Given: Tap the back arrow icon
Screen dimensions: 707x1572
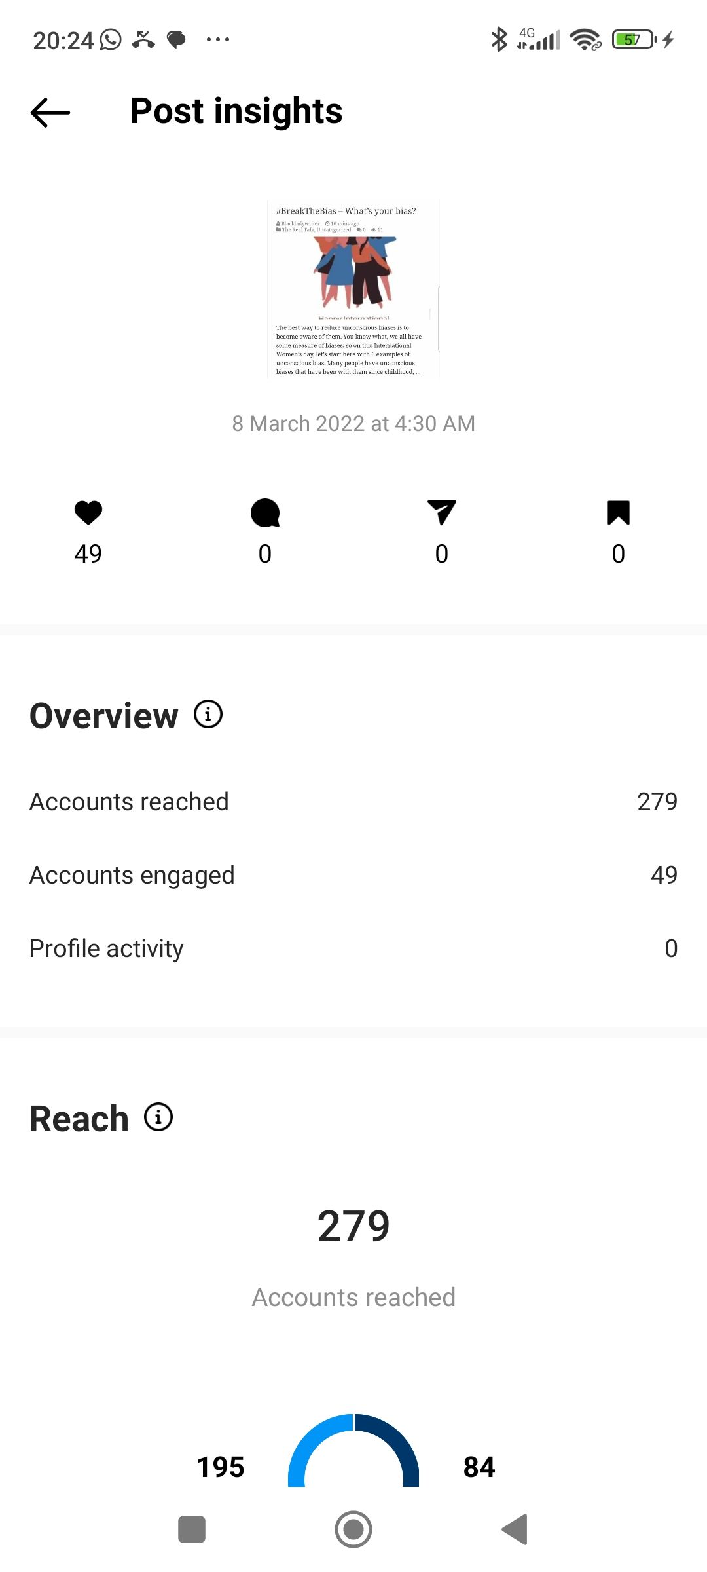Looking at the screenshot, I should [50, 112].
